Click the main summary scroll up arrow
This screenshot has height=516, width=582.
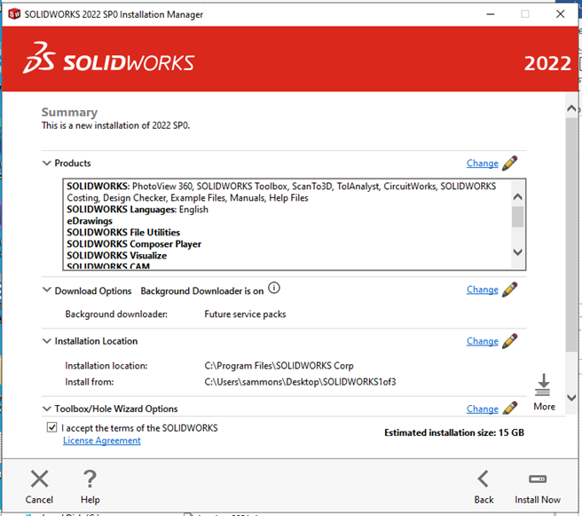[x=571, y=108]
